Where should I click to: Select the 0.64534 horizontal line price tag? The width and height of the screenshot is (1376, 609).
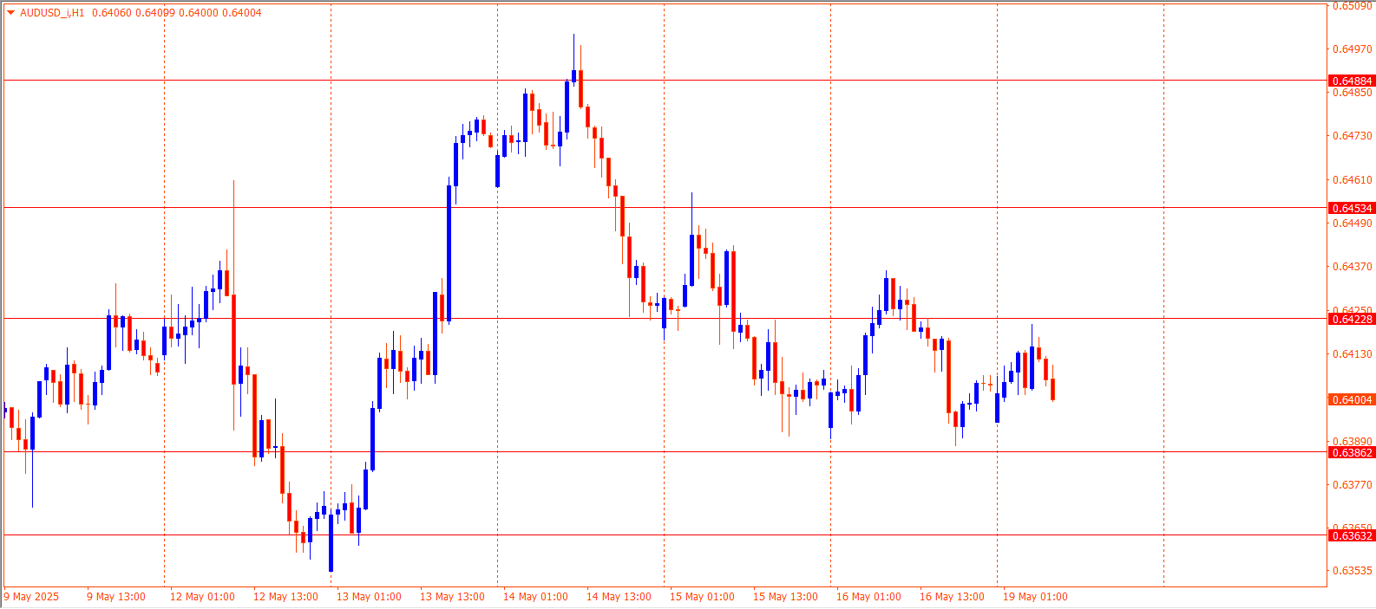[1352, 208]
